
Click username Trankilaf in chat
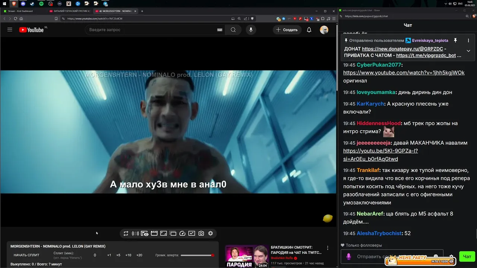click(368, 170)
